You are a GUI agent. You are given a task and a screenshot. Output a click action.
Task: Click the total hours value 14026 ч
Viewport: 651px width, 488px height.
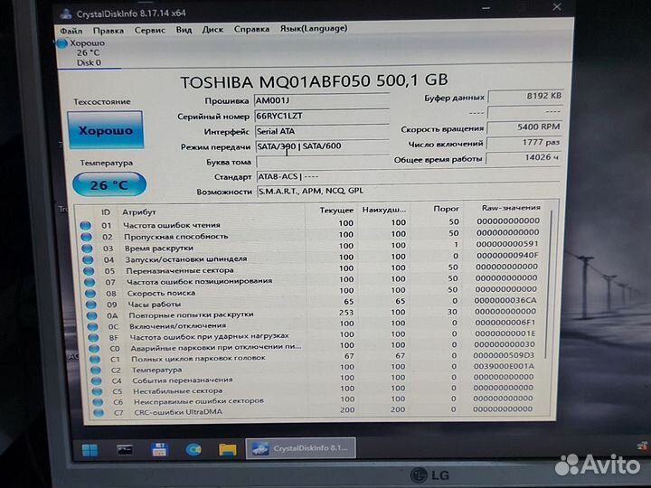[524, 157]
